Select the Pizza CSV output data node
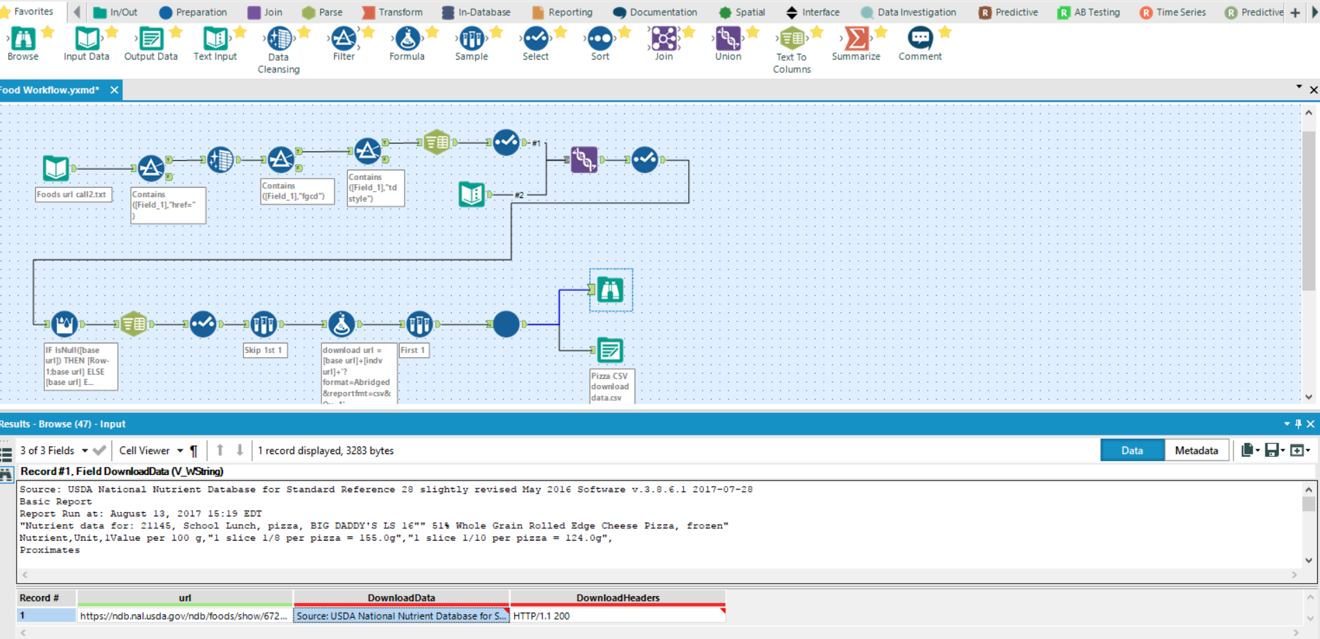 [610, 350]
